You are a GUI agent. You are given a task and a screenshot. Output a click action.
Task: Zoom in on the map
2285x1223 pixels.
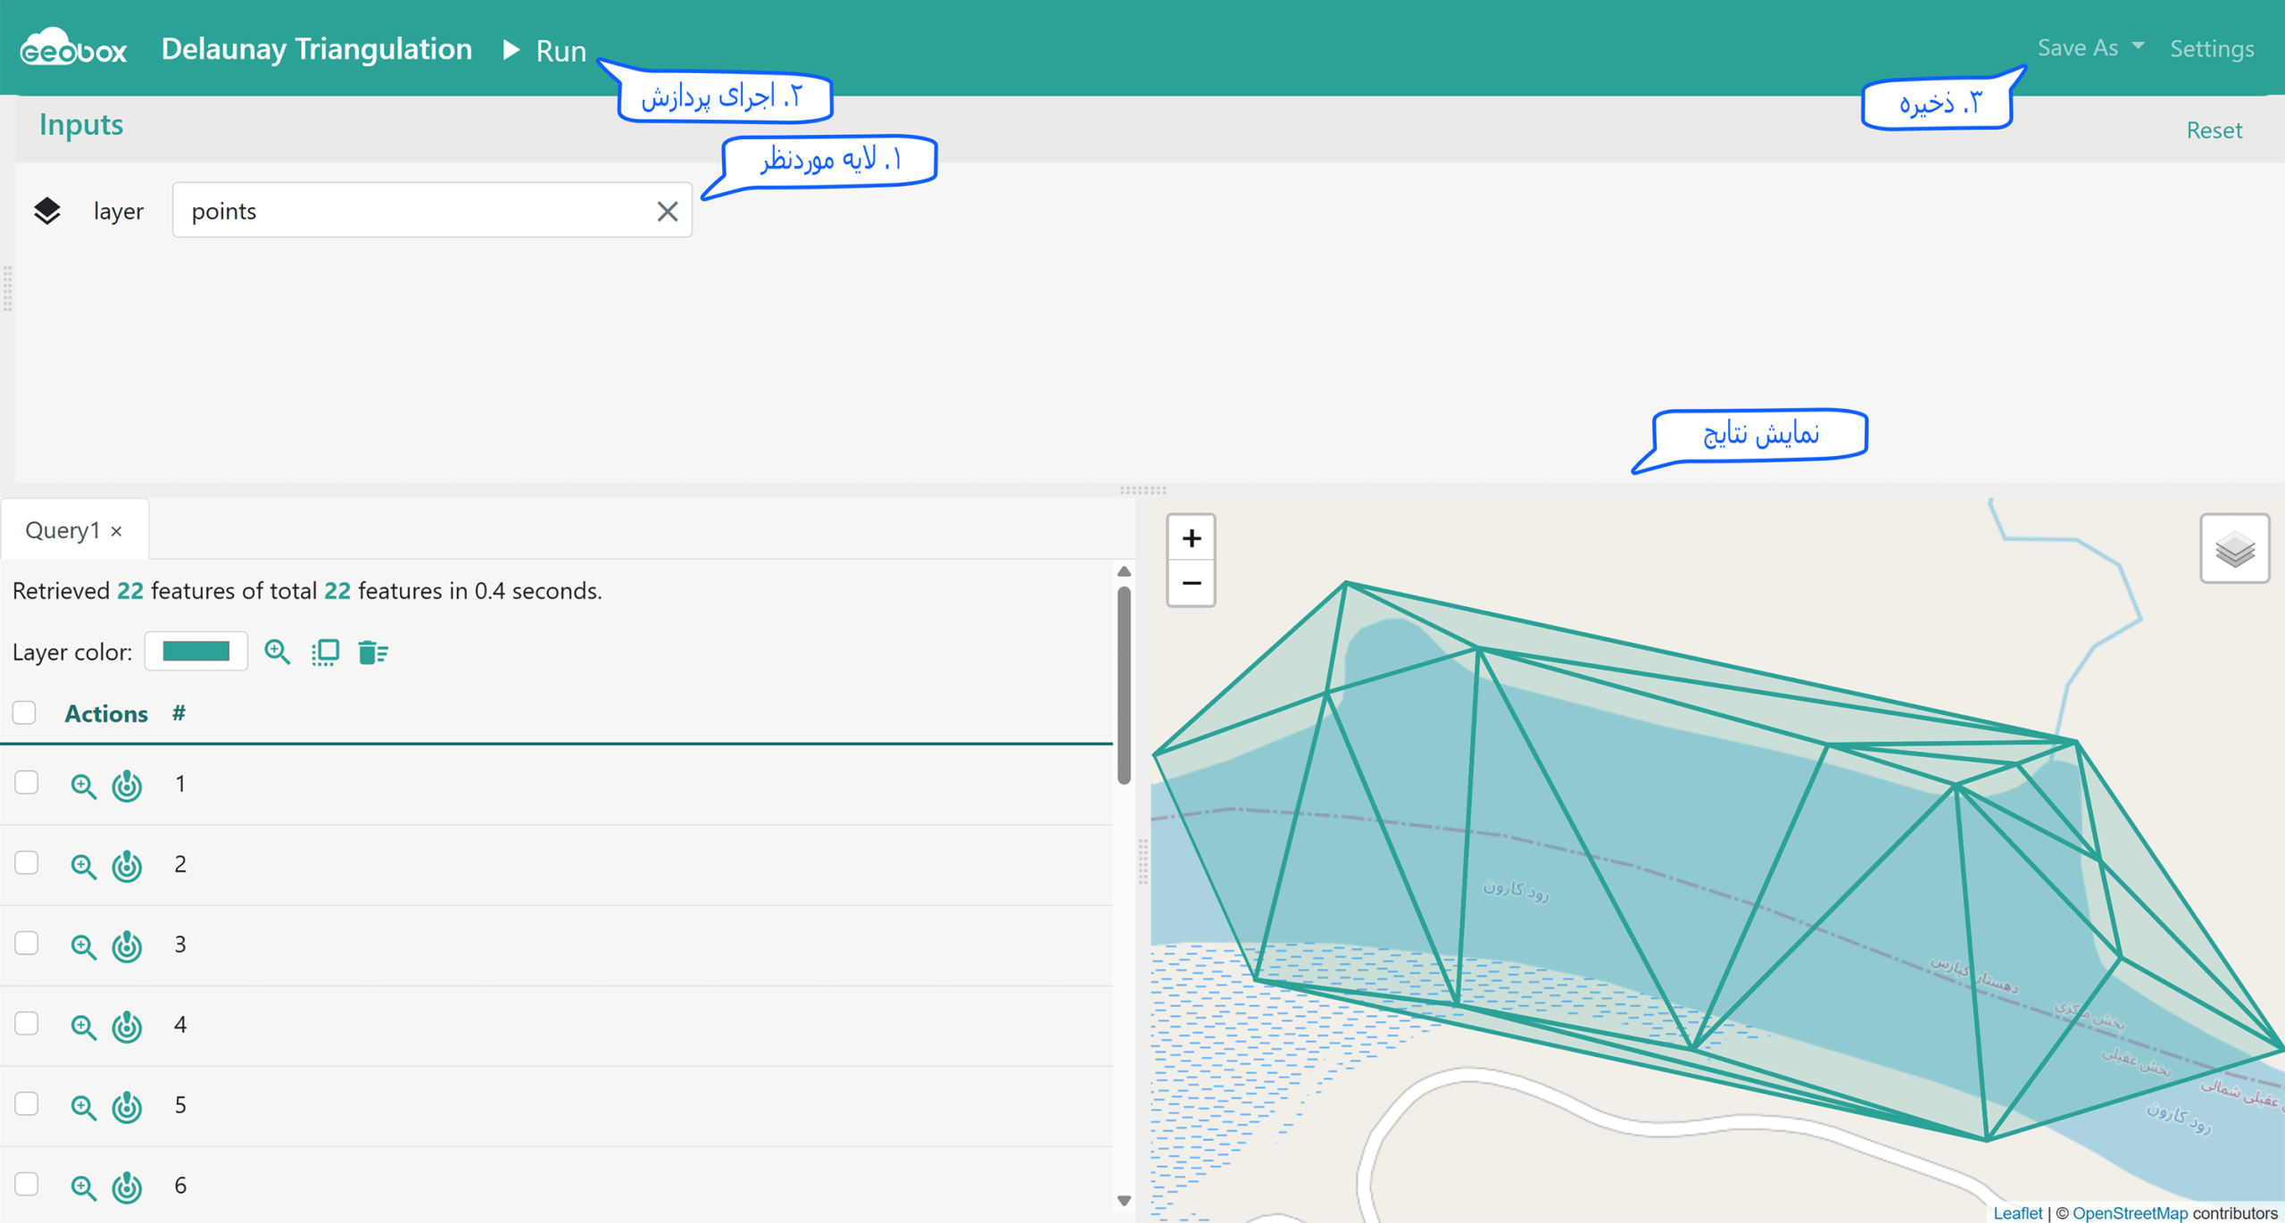click(1191, 538)
